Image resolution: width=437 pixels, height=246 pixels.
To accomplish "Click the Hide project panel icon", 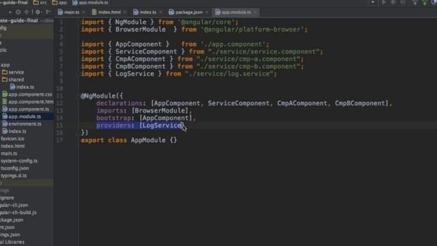I will (48, 12).
